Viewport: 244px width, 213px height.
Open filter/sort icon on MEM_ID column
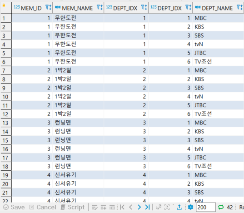tap(49, 7)
